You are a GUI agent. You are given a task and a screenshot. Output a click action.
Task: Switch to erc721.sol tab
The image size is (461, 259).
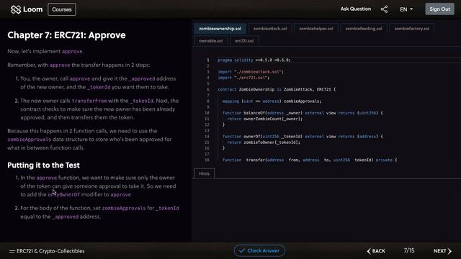pyautogui.click(x=244, y=41)
